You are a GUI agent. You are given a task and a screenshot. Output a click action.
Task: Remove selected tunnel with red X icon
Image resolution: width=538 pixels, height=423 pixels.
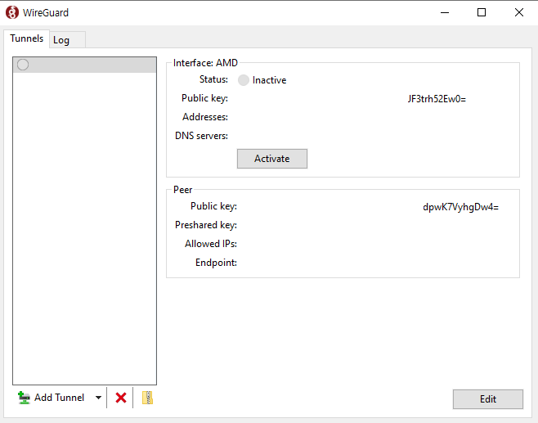click(x=121, y=398)
